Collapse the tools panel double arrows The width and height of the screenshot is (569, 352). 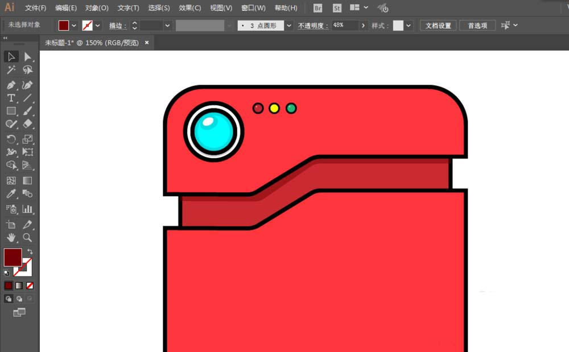click(6, 38)
